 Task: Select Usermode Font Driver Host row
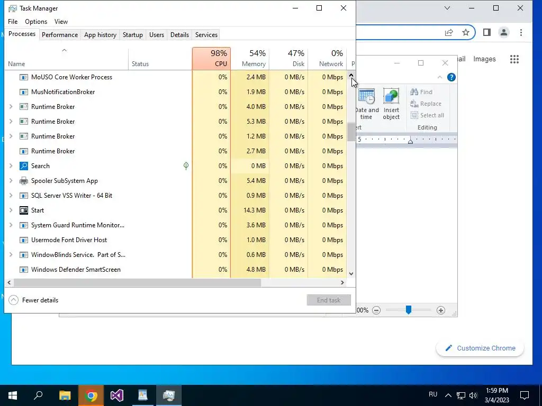tap(176, 240)
